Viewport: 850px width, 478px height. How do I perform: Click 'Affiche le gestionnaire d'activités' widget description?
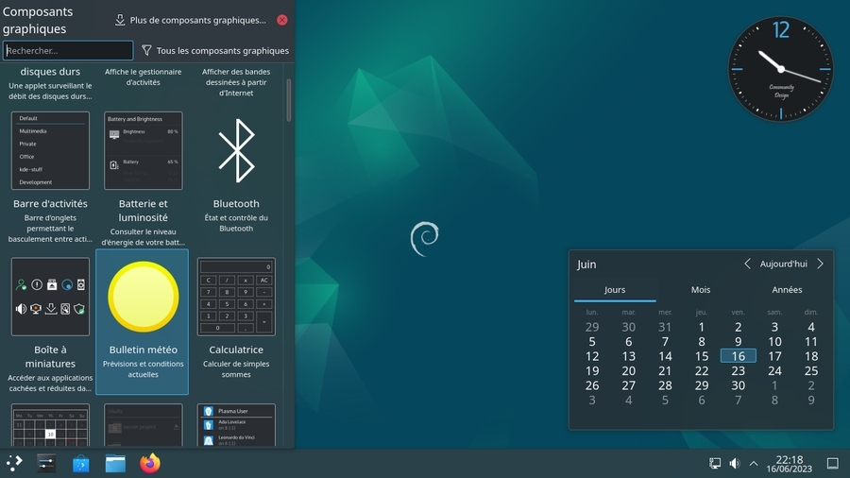(x=144, y=77)
